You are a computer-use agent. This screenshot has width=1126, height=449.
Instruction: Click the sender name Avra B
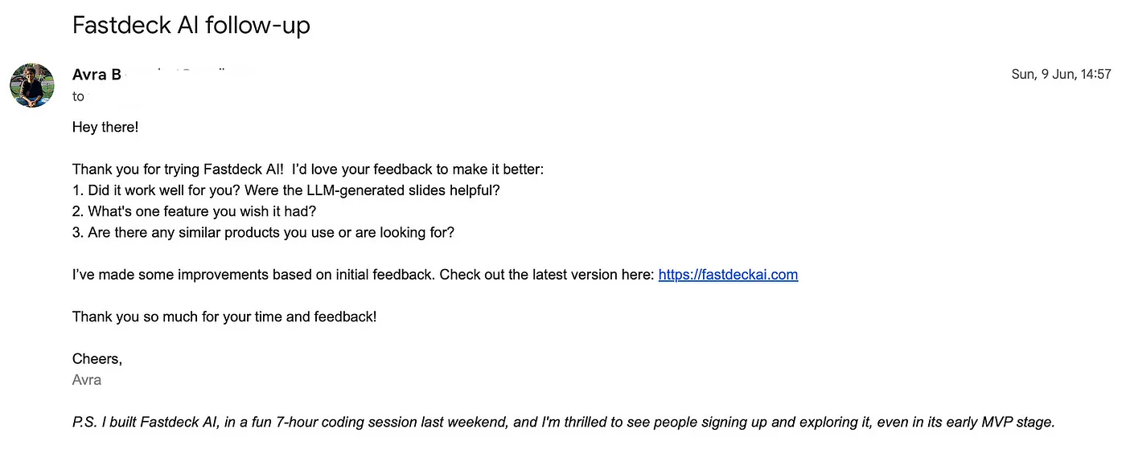[97, 75]
